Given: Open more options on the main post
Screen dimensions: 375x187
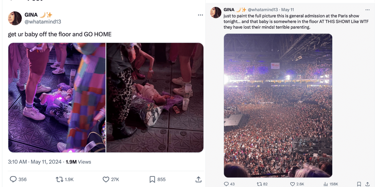Looking at the screenshot, I should click(200, 15).
